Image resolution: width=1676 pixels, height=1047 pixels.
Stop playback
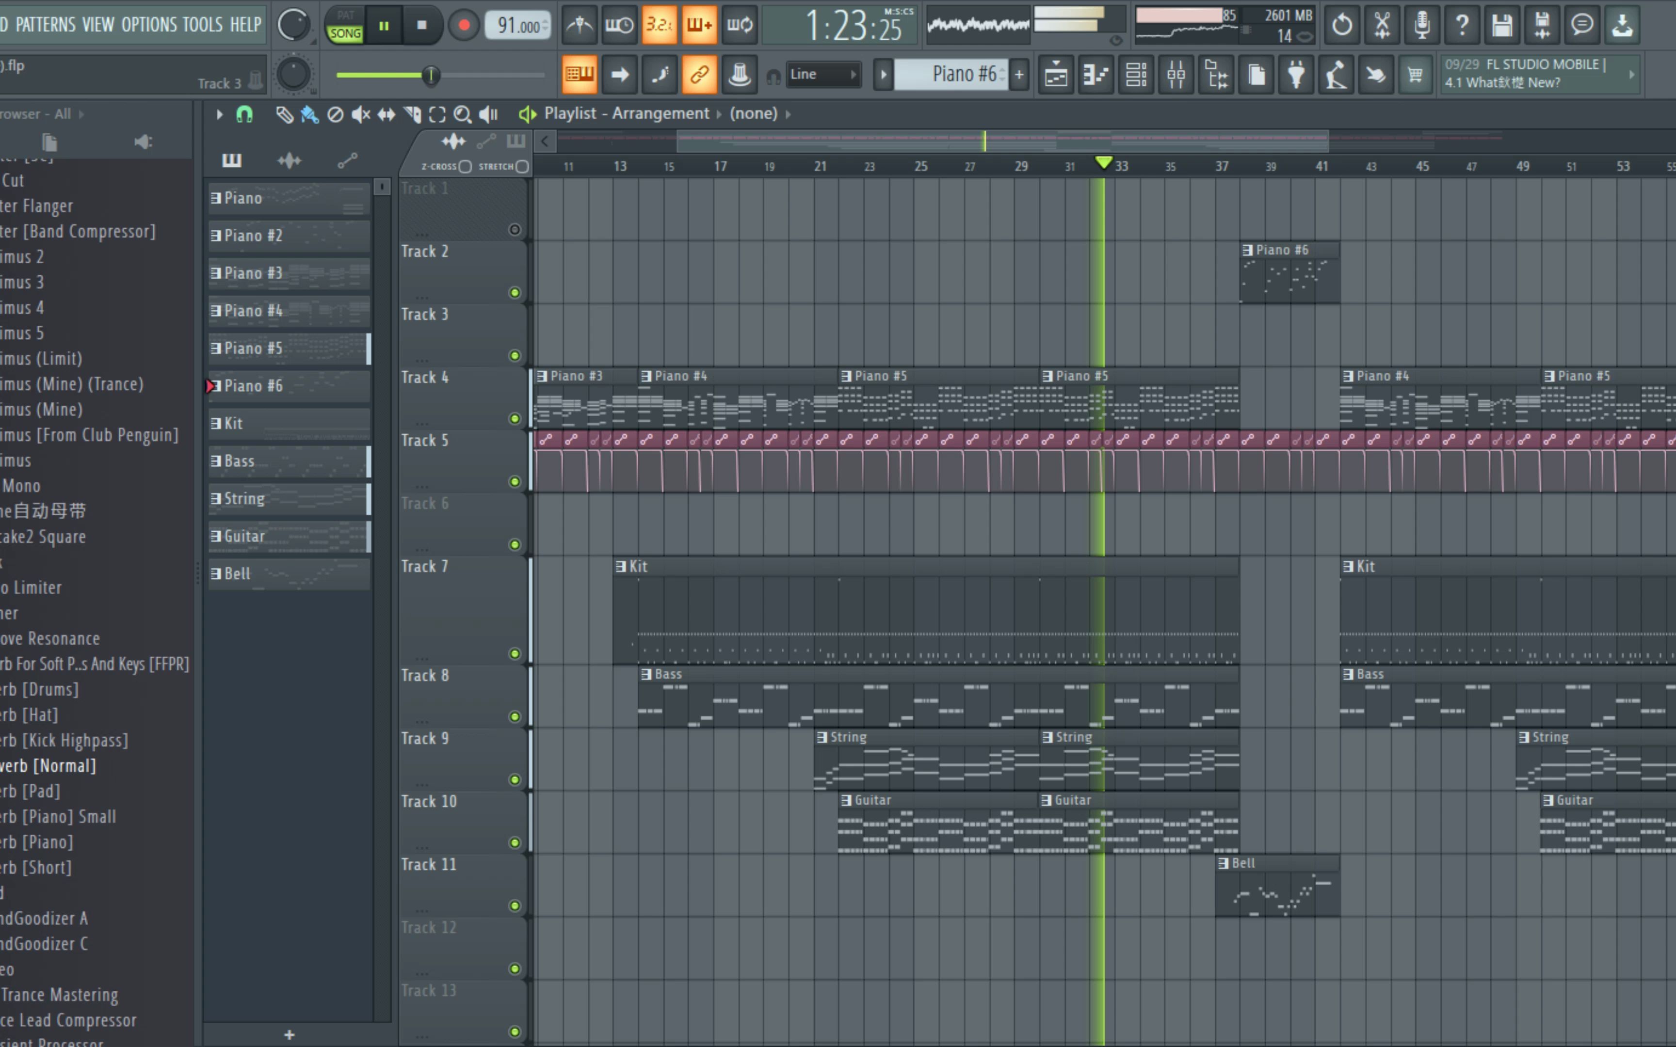click(422, 26)
